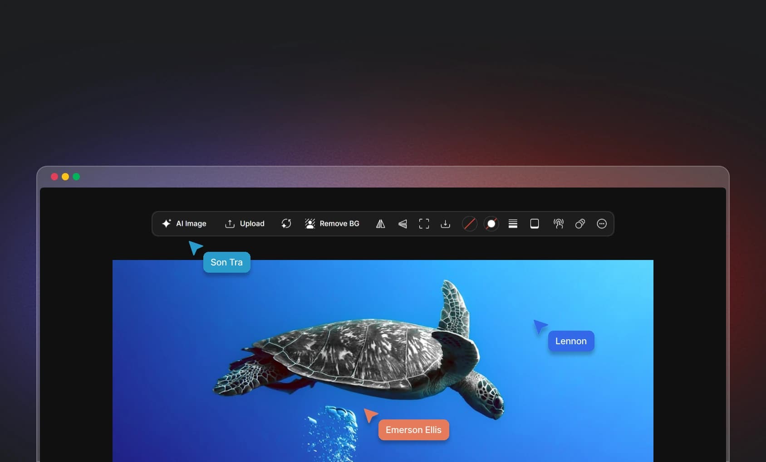Click the crop frame corners icon

click(424, 224)
